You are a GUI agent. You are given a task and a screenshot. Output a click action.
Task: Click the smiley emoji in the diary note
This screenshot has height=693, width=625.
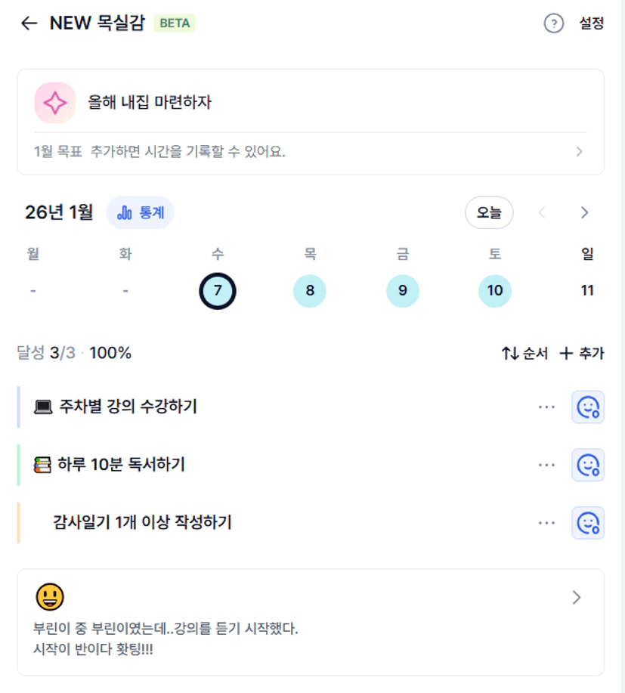click(x=50, y=597)
